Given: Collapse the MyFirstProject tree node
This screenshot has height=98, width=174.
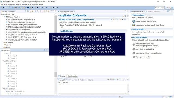Looking at the screenshot, I should pyautogui.click(x=1, y=14).
